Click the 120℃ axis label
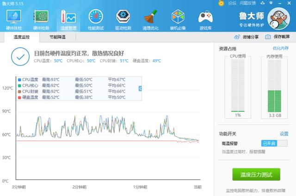Screen dimensions: 296x196 [x=7, y=88]
